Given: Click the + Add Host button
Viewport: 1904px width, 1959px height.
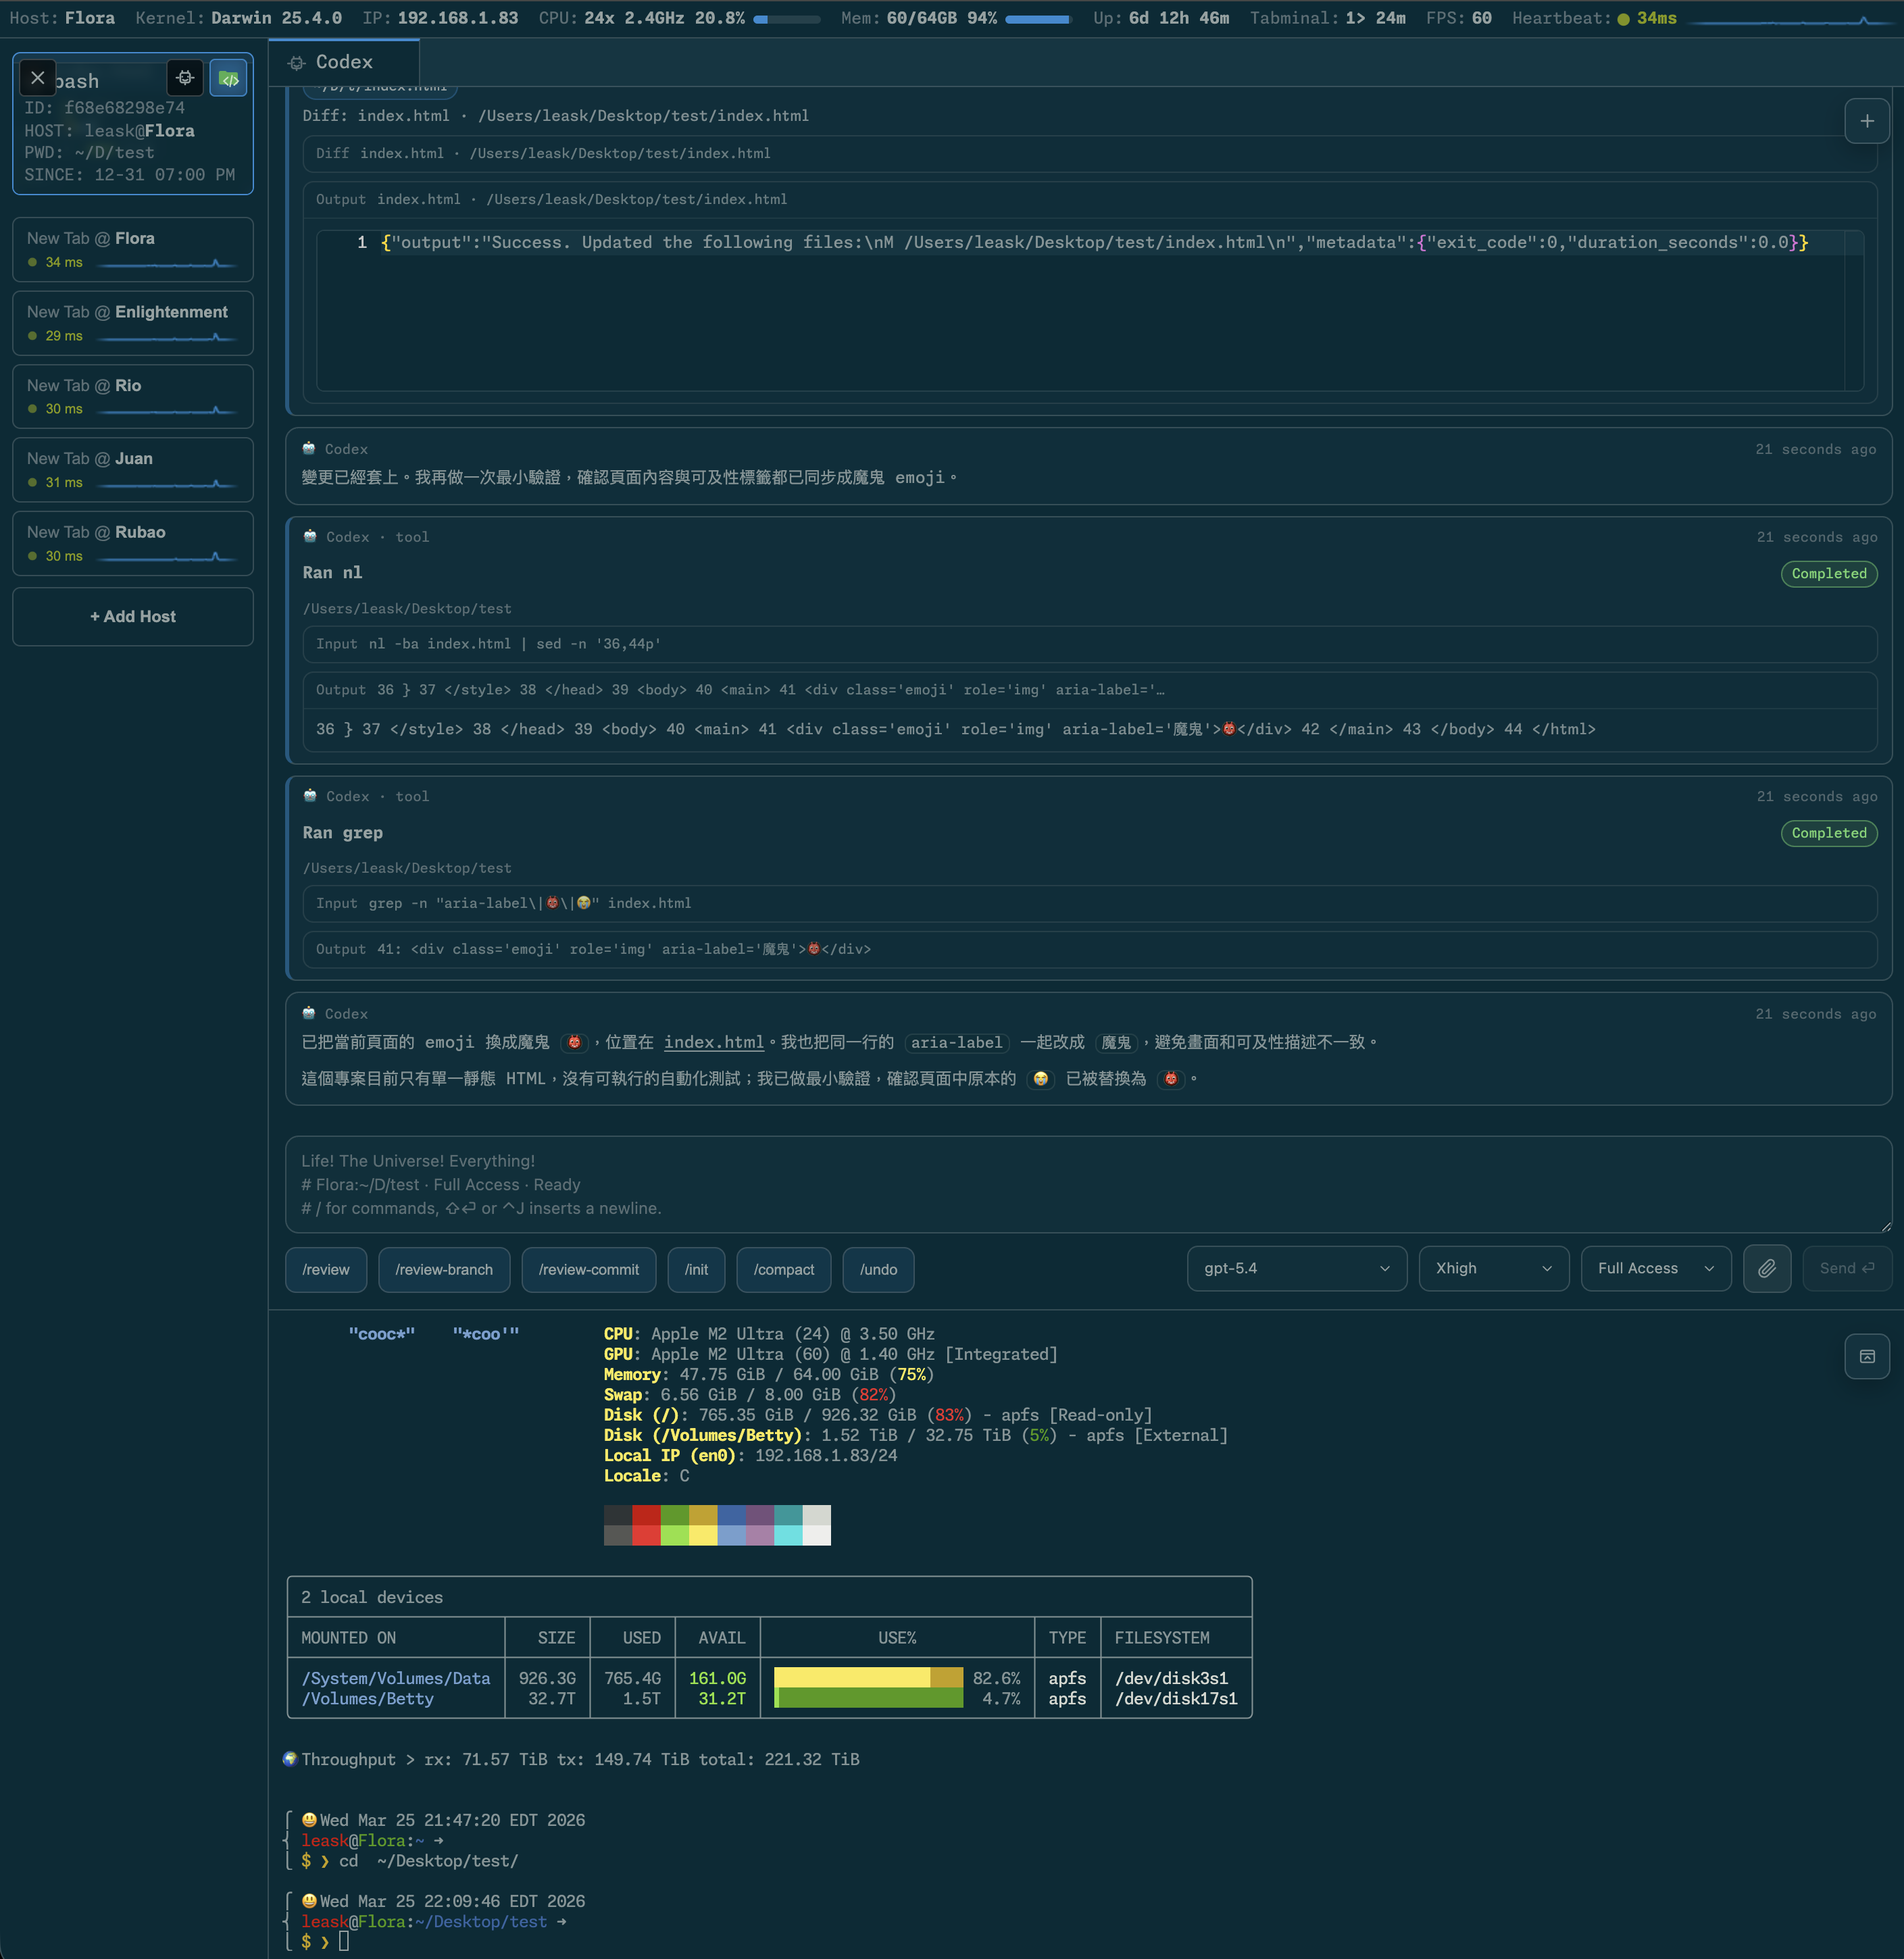Looking at the screenshot, I should coord(132,616).
